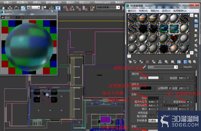Screen dimensions: 201x131
Task: Toggle Keyboard Shortcut Override button
Action: coord(58,8)
